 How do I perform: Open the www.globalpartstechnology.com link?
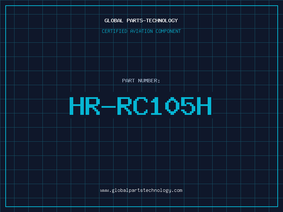pos(141,190)
